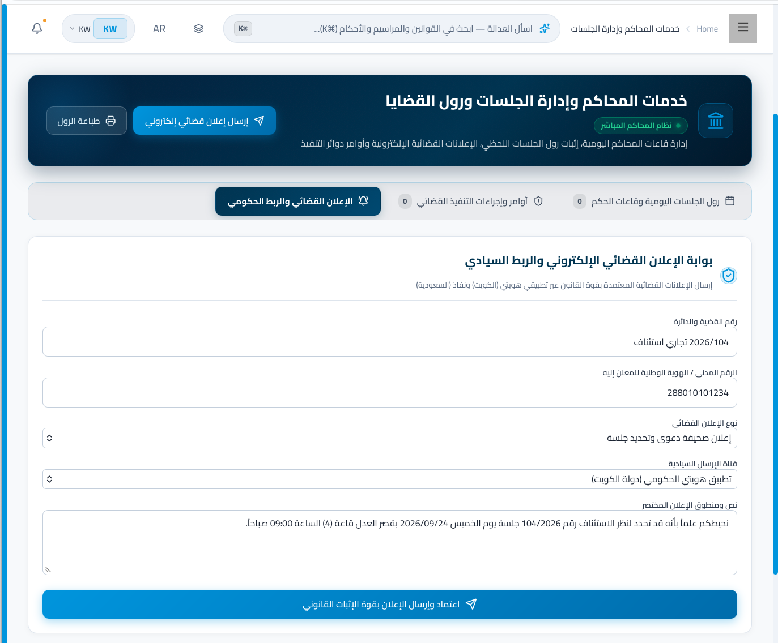Select الإعلان القضائي والربط الحكومي tab

298,202
